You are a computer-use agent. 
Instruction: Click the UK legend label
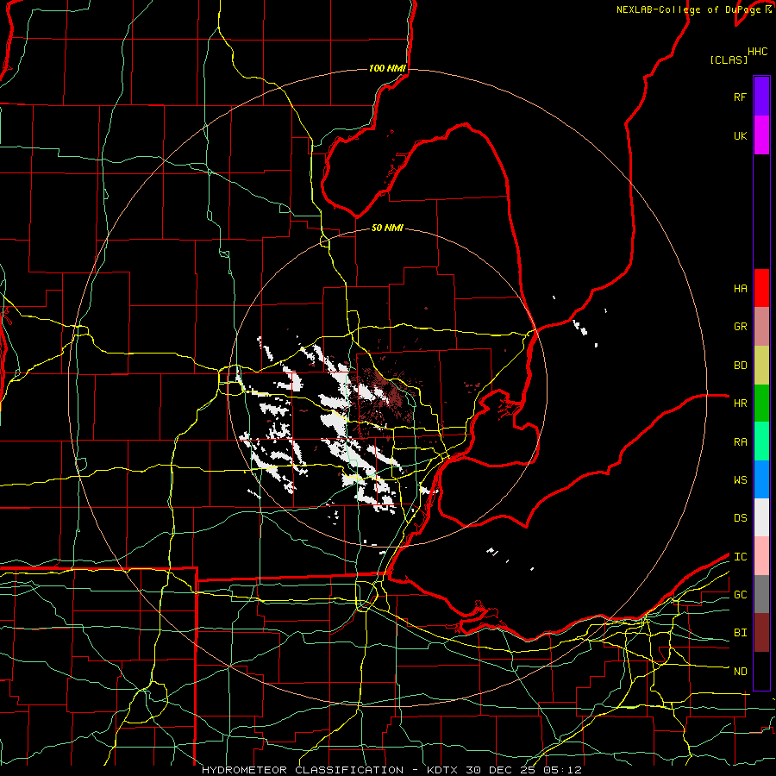tap(740, 135)
